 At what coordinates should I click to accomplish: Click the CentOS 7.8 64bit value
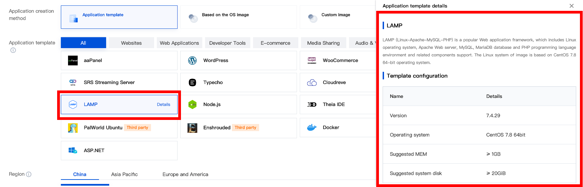point(506,135)
